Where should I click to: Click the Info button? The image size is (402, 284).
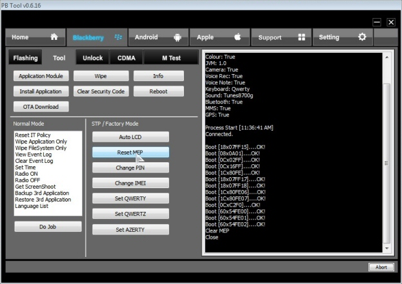[159, 76]
